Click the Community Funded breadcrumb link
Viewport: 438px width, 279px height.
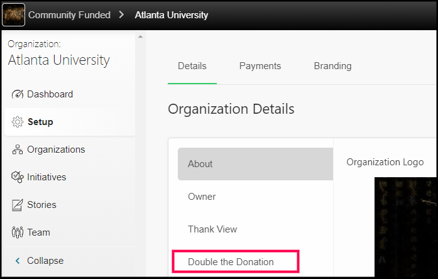pyautogui.click(x=69, y=14)
